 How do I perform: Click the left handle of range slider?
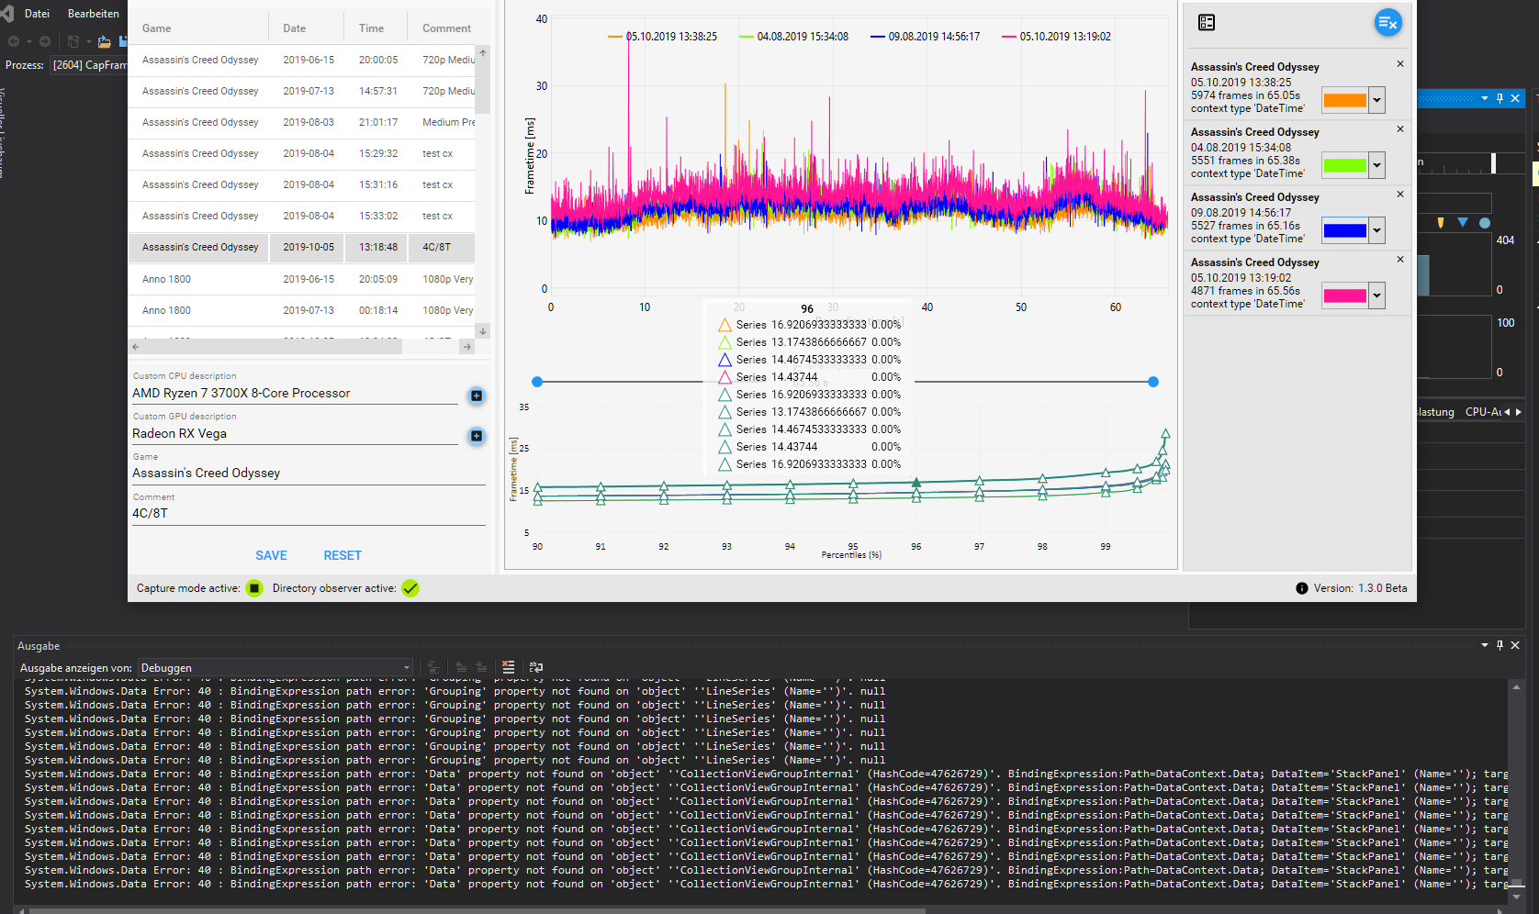click(537, 382)
